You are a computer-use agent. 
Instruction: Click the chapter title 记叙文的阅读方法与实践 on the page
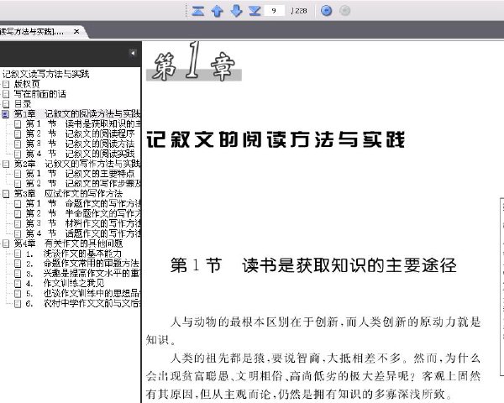276,139
